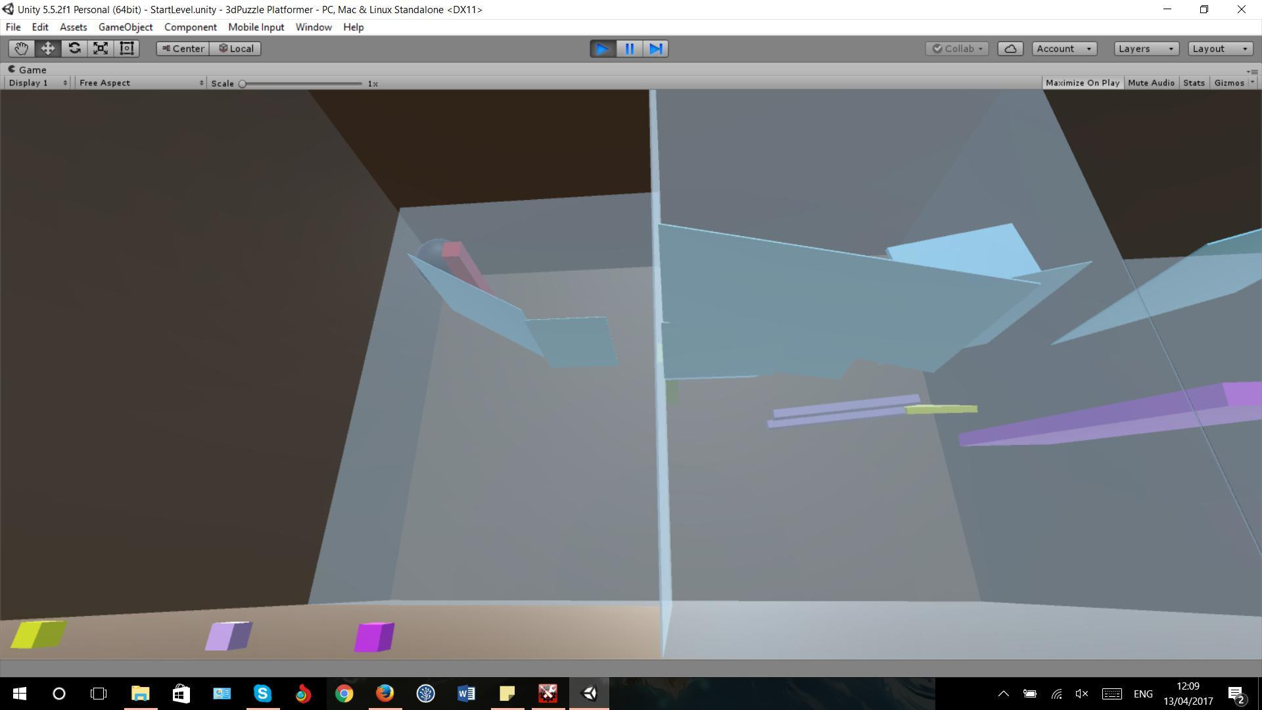
Task: Step forward one frame
Action: click(x=655, y=49)
